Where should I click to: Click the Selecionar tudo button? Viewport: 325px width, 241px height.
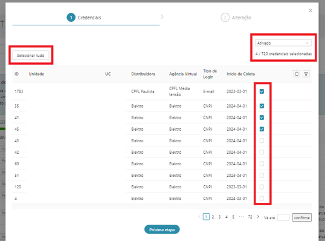tap(30, 56)
